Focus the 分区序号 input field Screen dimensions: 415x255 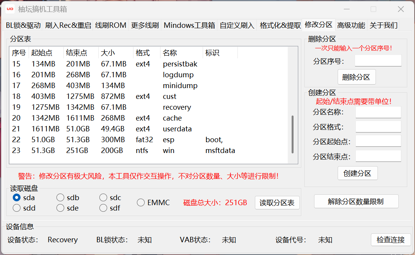tap(378, 61)
